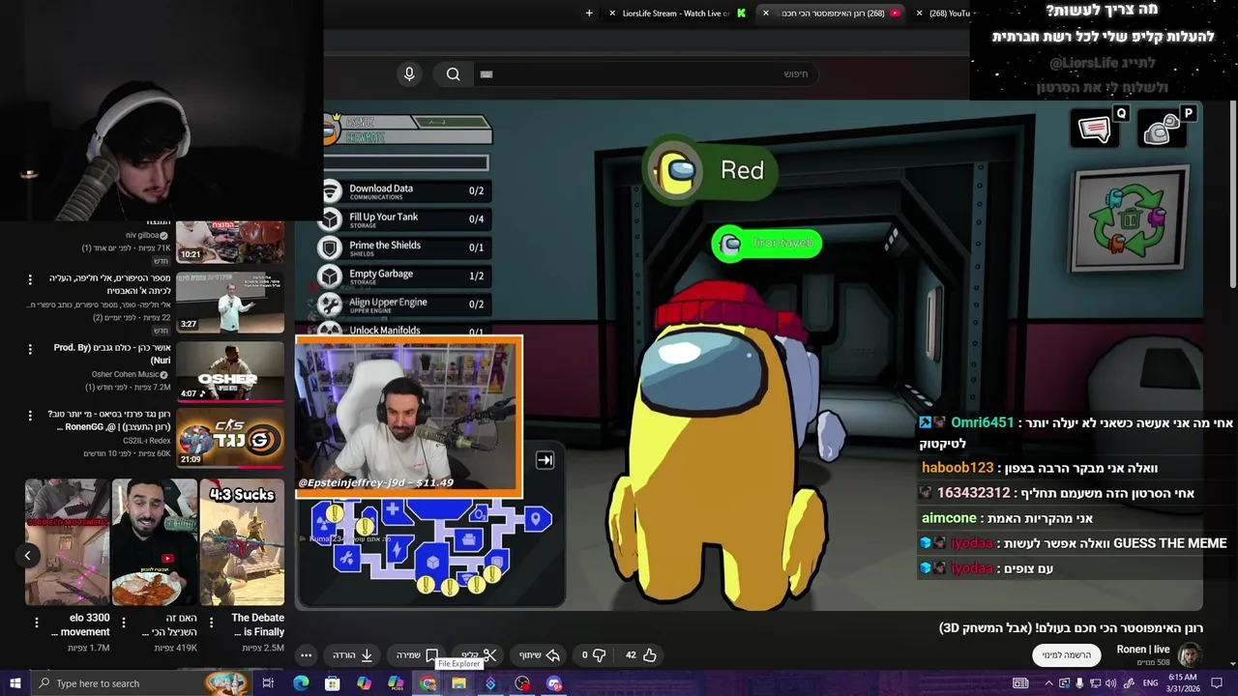Click the Empty Garbage task row
The height and width of the screenshot is (696, 1238).
click(404, 276)
